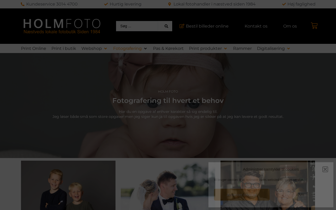
Task: Open the Kontakt os link
Action: coord(256,26)
